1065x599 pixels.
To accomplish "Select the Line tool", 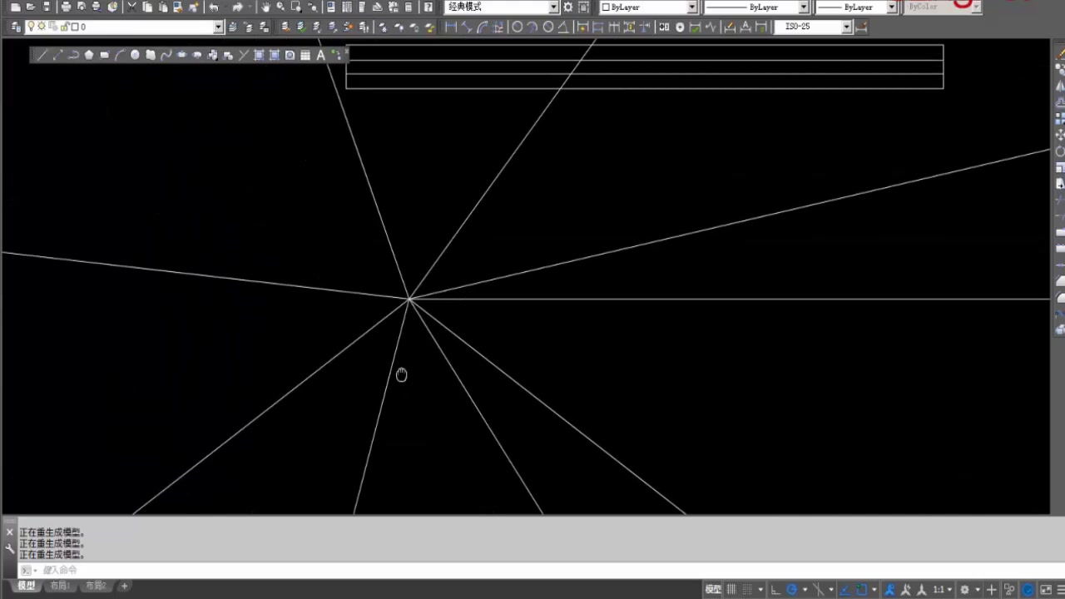I will tap(42, 55).
